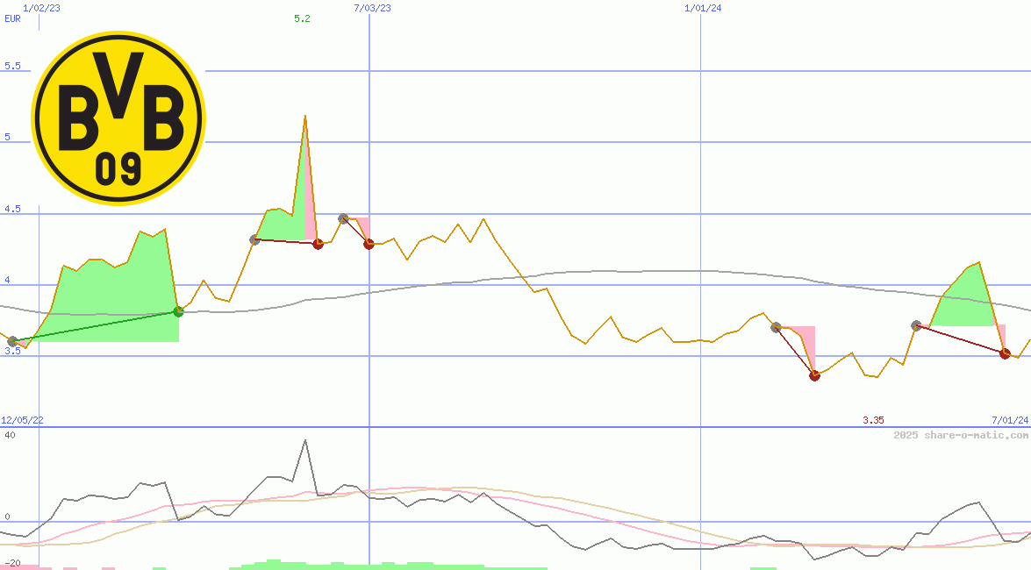1031x570 pixels.
Task: Select the 7/03/23 date label at top
Action: coord(372,8)
